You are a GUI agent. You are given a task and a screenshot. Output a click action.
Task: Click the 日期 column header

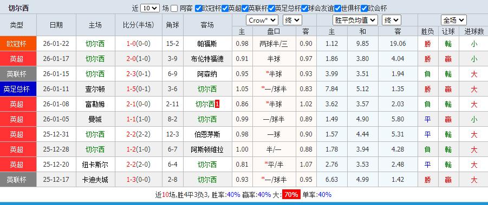tap(56, 25)
